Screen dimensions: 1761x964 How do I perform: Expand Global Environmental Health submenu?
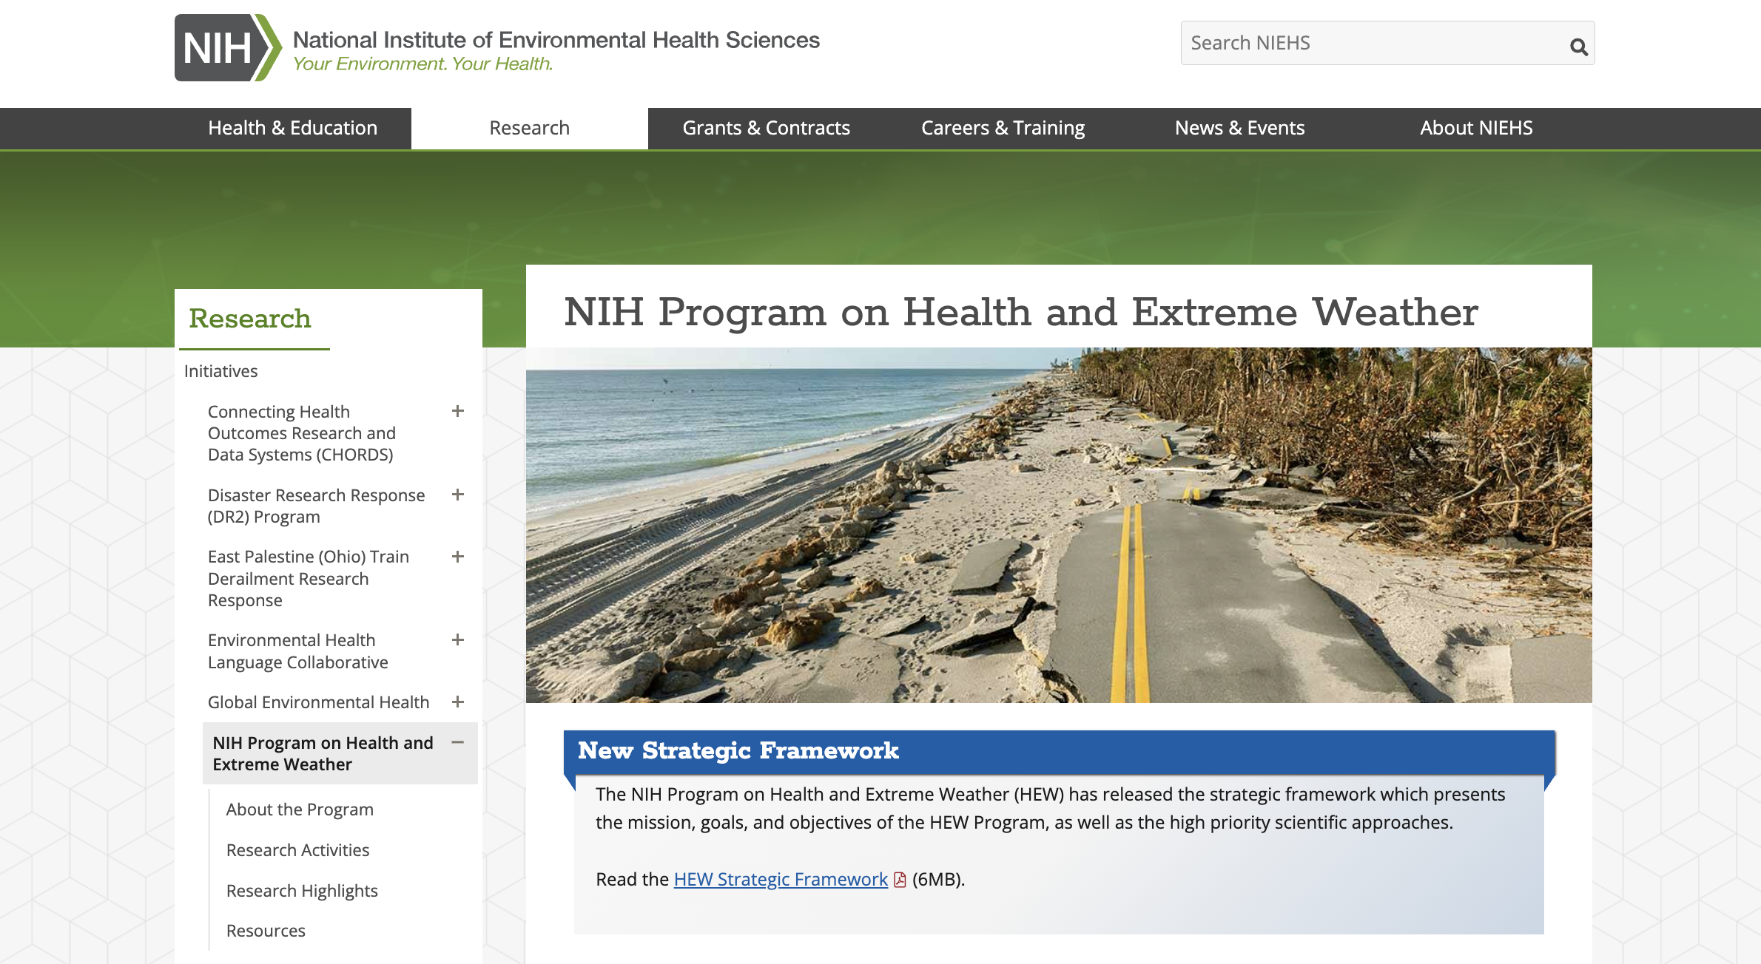(458, 702)
